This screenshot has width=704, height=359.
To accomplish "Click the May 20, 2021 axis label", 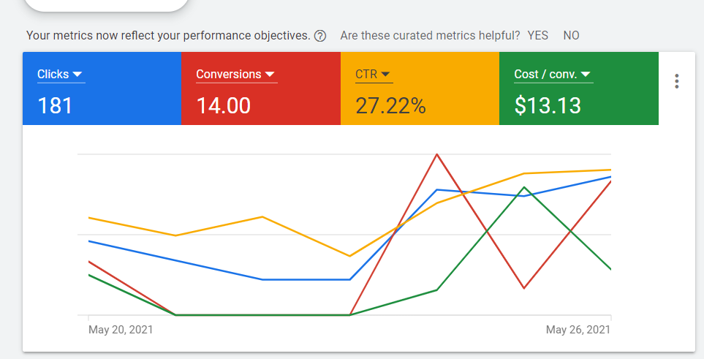I will click(121, 330).
